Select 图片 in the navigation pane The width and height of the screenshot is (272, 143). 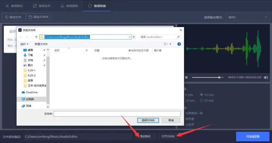tap(30, 65)
